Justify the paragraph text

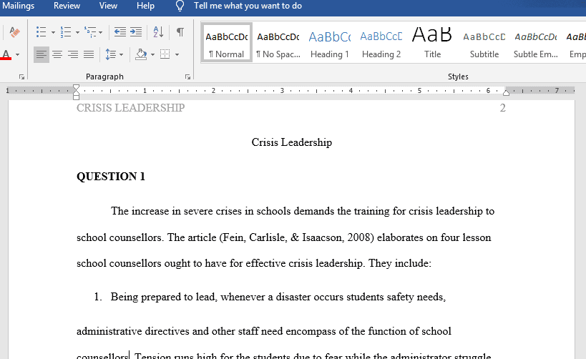point(89,55)
